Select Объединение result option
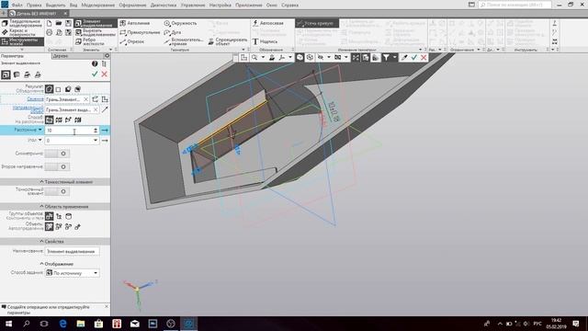588x331 pixels. (x=49, y=89)
